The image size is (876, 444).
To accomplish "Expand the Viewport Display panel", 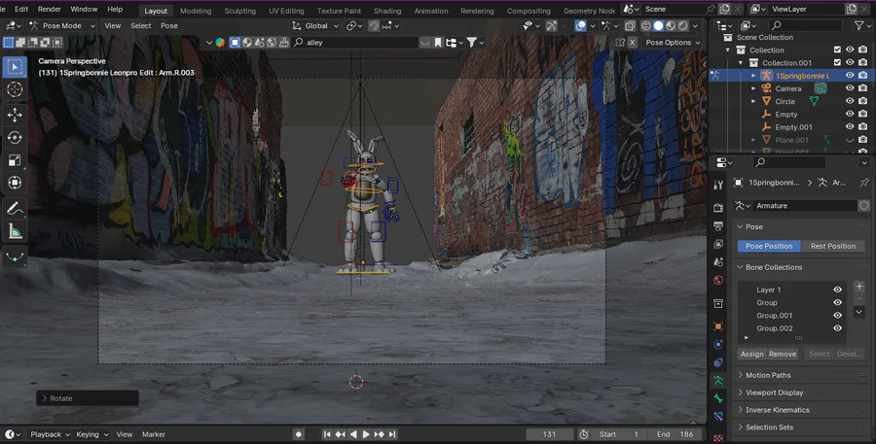I will tap(774, 393).
